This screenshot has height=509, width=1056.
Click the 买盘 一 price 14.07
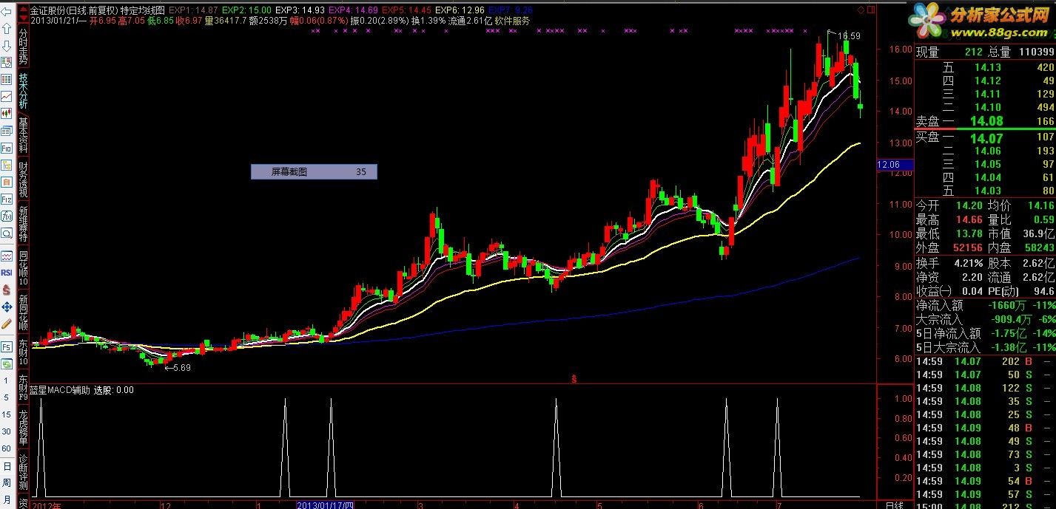[986, 138]
